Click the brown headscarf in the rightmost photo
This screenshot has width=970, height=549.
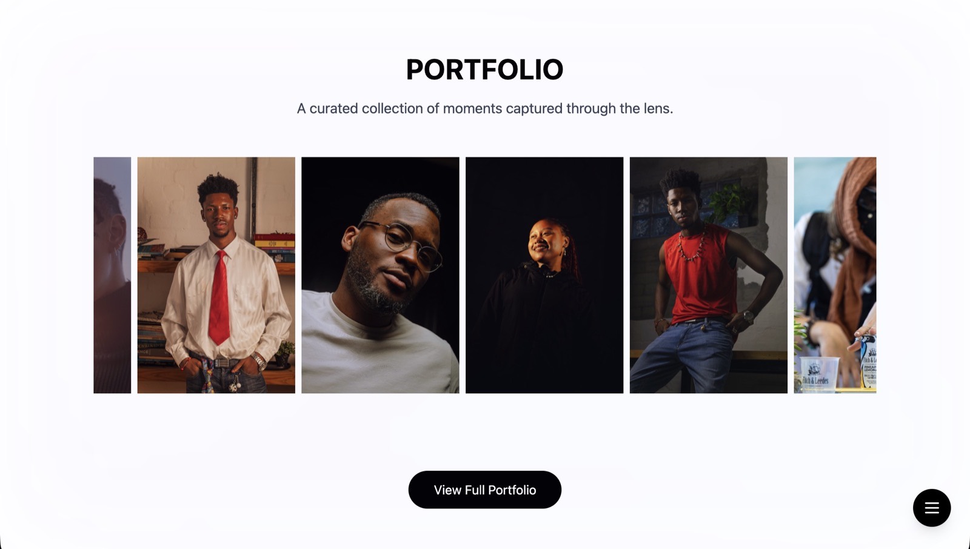pos(852,242)
